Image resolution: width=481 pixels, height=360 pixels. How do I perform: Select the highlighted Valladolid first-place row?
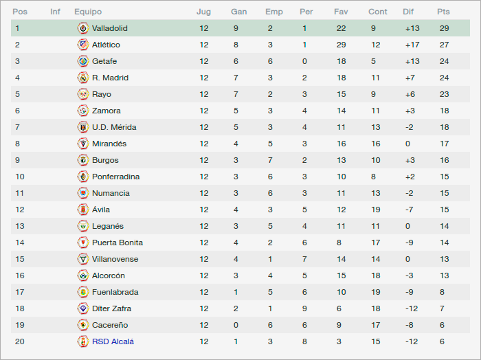240,28
